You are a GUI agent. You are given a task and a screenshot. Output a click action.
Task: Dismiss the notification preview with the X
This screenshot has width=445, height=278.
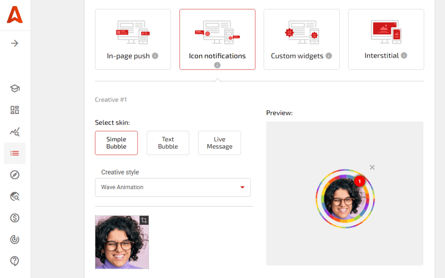372,167
